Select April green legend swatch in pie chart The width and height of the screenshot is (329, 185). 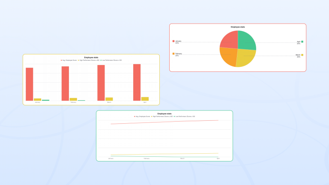pos(302,42)
